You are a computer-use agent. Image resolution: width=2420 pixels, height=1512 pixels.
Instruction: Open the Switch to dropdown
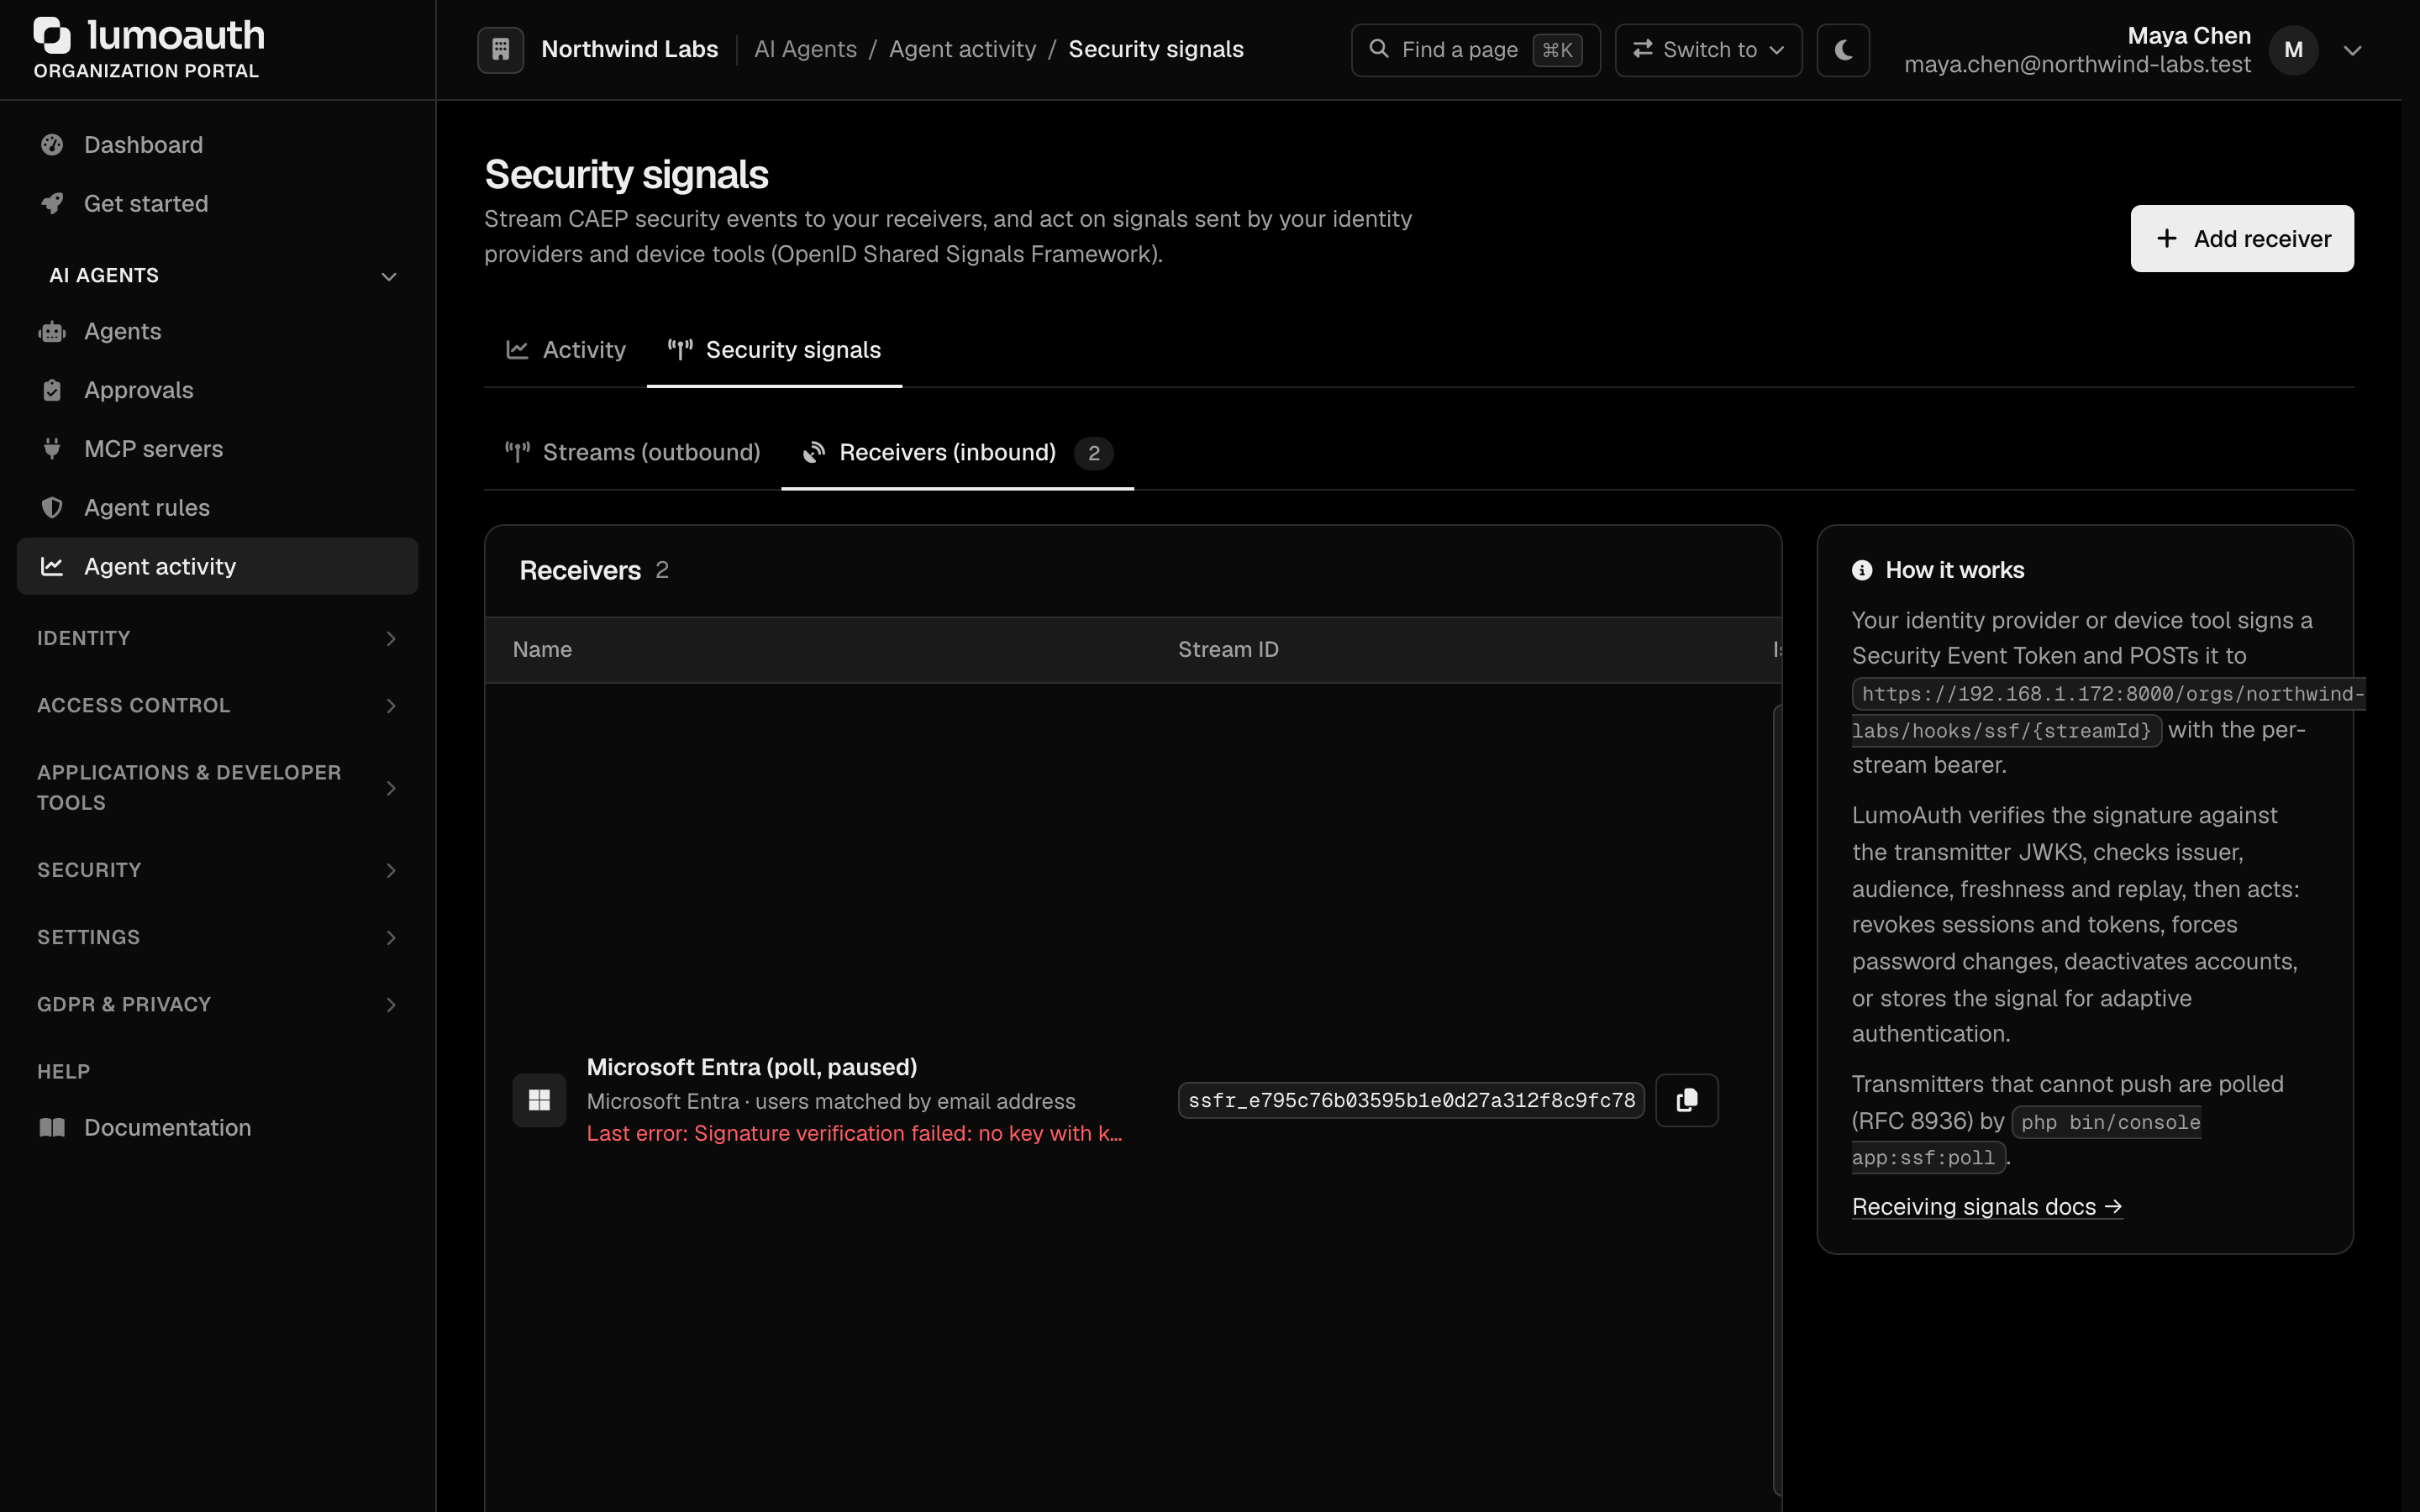(1708, 50)
